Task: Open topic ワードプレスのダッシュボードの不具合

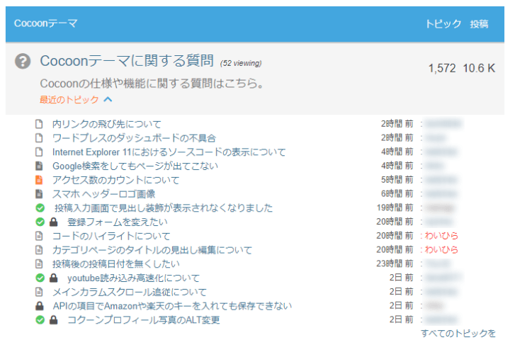Action: [x=134, y=138]
